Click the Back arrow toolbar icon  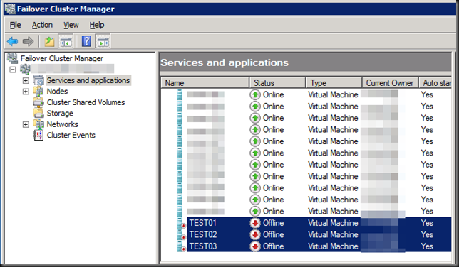pyautogui.click(x=12, y=41)
